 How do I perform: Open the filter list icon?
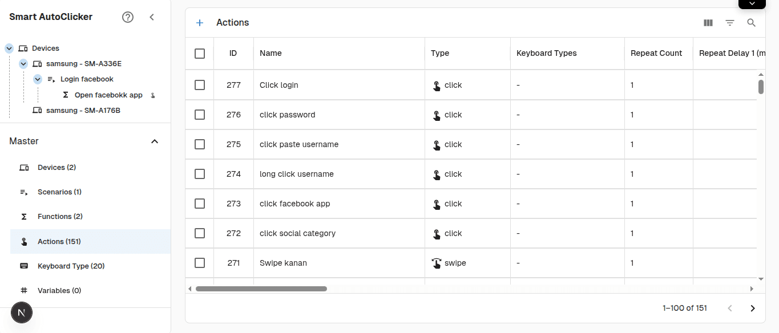pos(730,23)
